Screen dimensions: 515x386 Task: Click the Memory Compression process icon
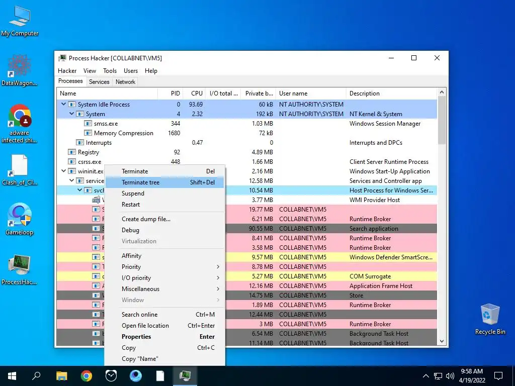[88, 133]
